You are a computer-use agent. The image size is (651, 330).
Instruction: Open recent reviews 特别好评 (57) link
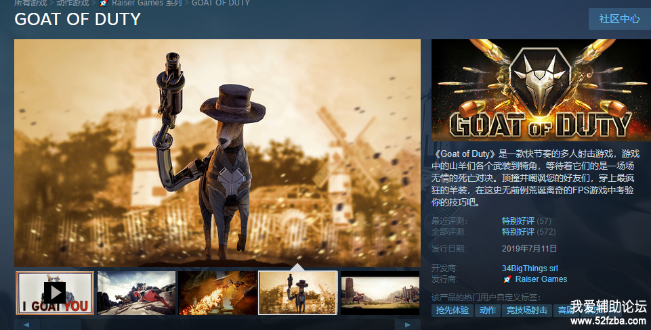pyautogui.click(x=526, y=221)
